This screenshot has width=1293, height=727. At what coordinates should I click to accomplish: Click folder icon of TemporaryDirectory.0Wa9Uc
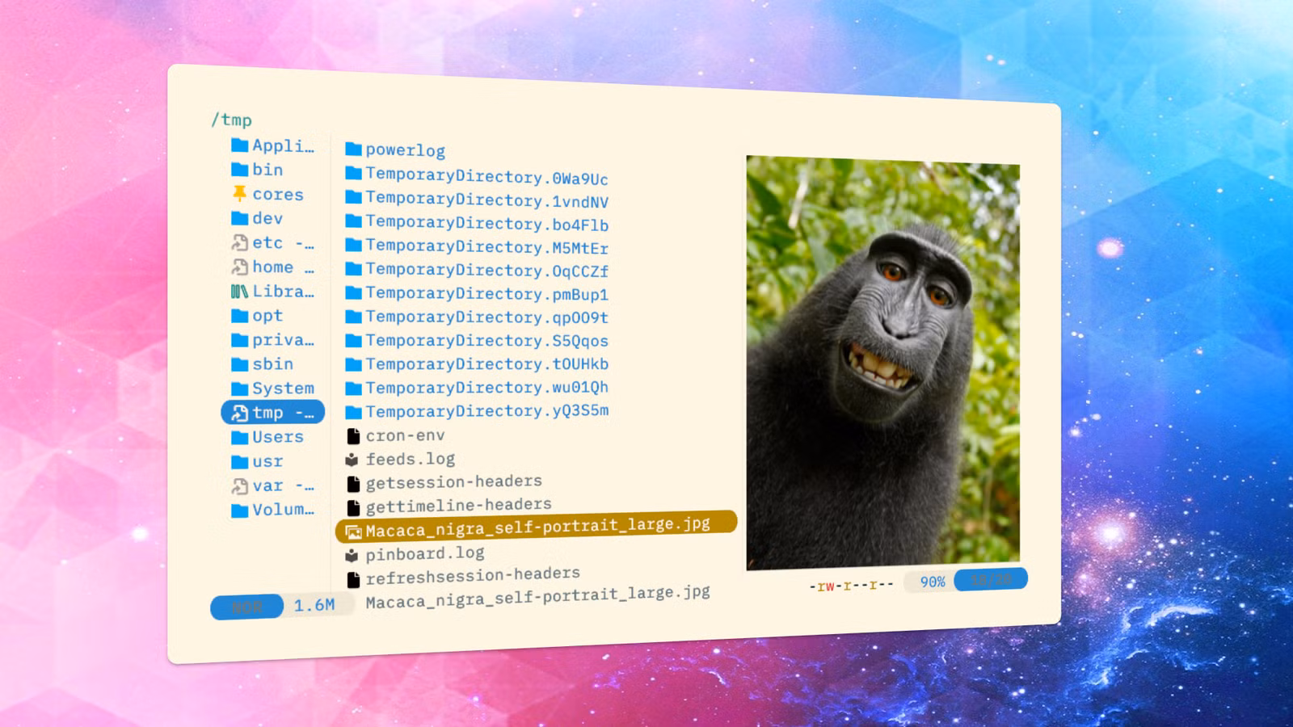point(353,174)
